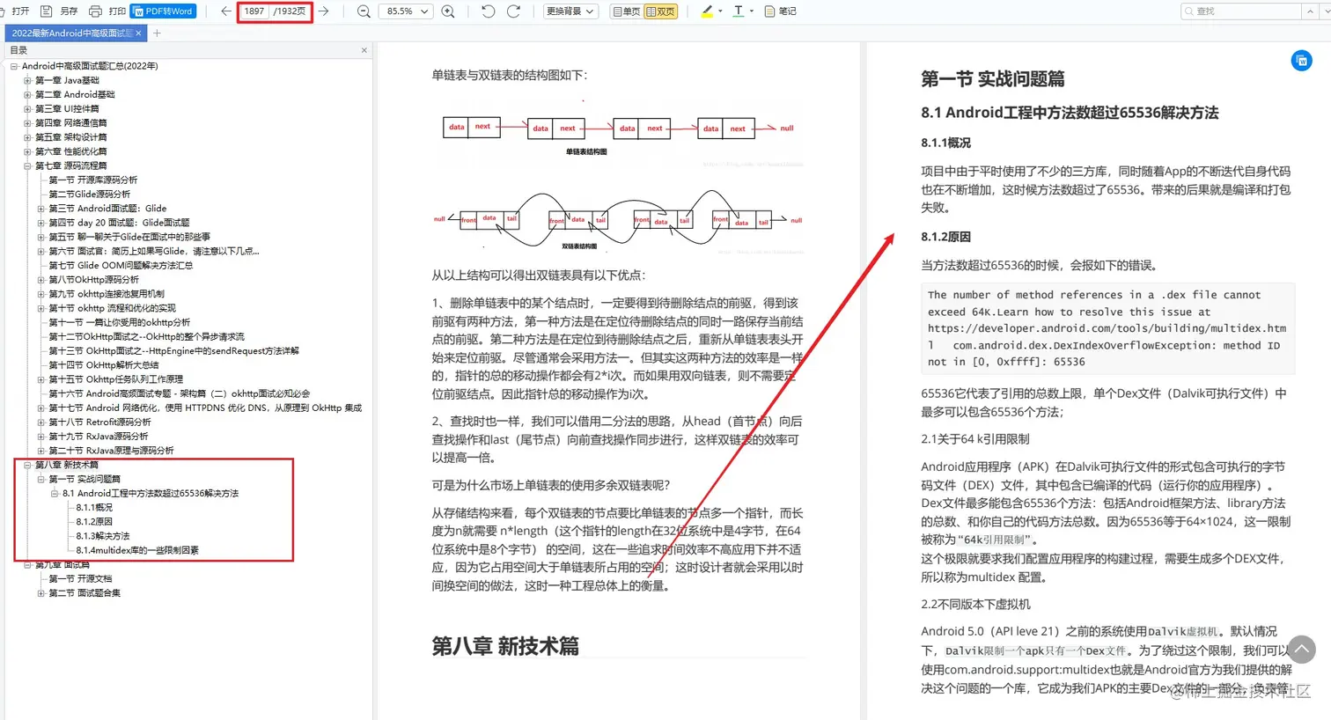Click the 打印 (Print) icon
Viewport: 1331px width, 720px height.
tap(94, 11)
